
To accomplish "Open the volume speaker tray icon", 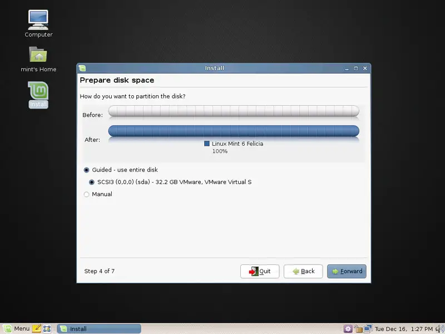I will point(439,329).
